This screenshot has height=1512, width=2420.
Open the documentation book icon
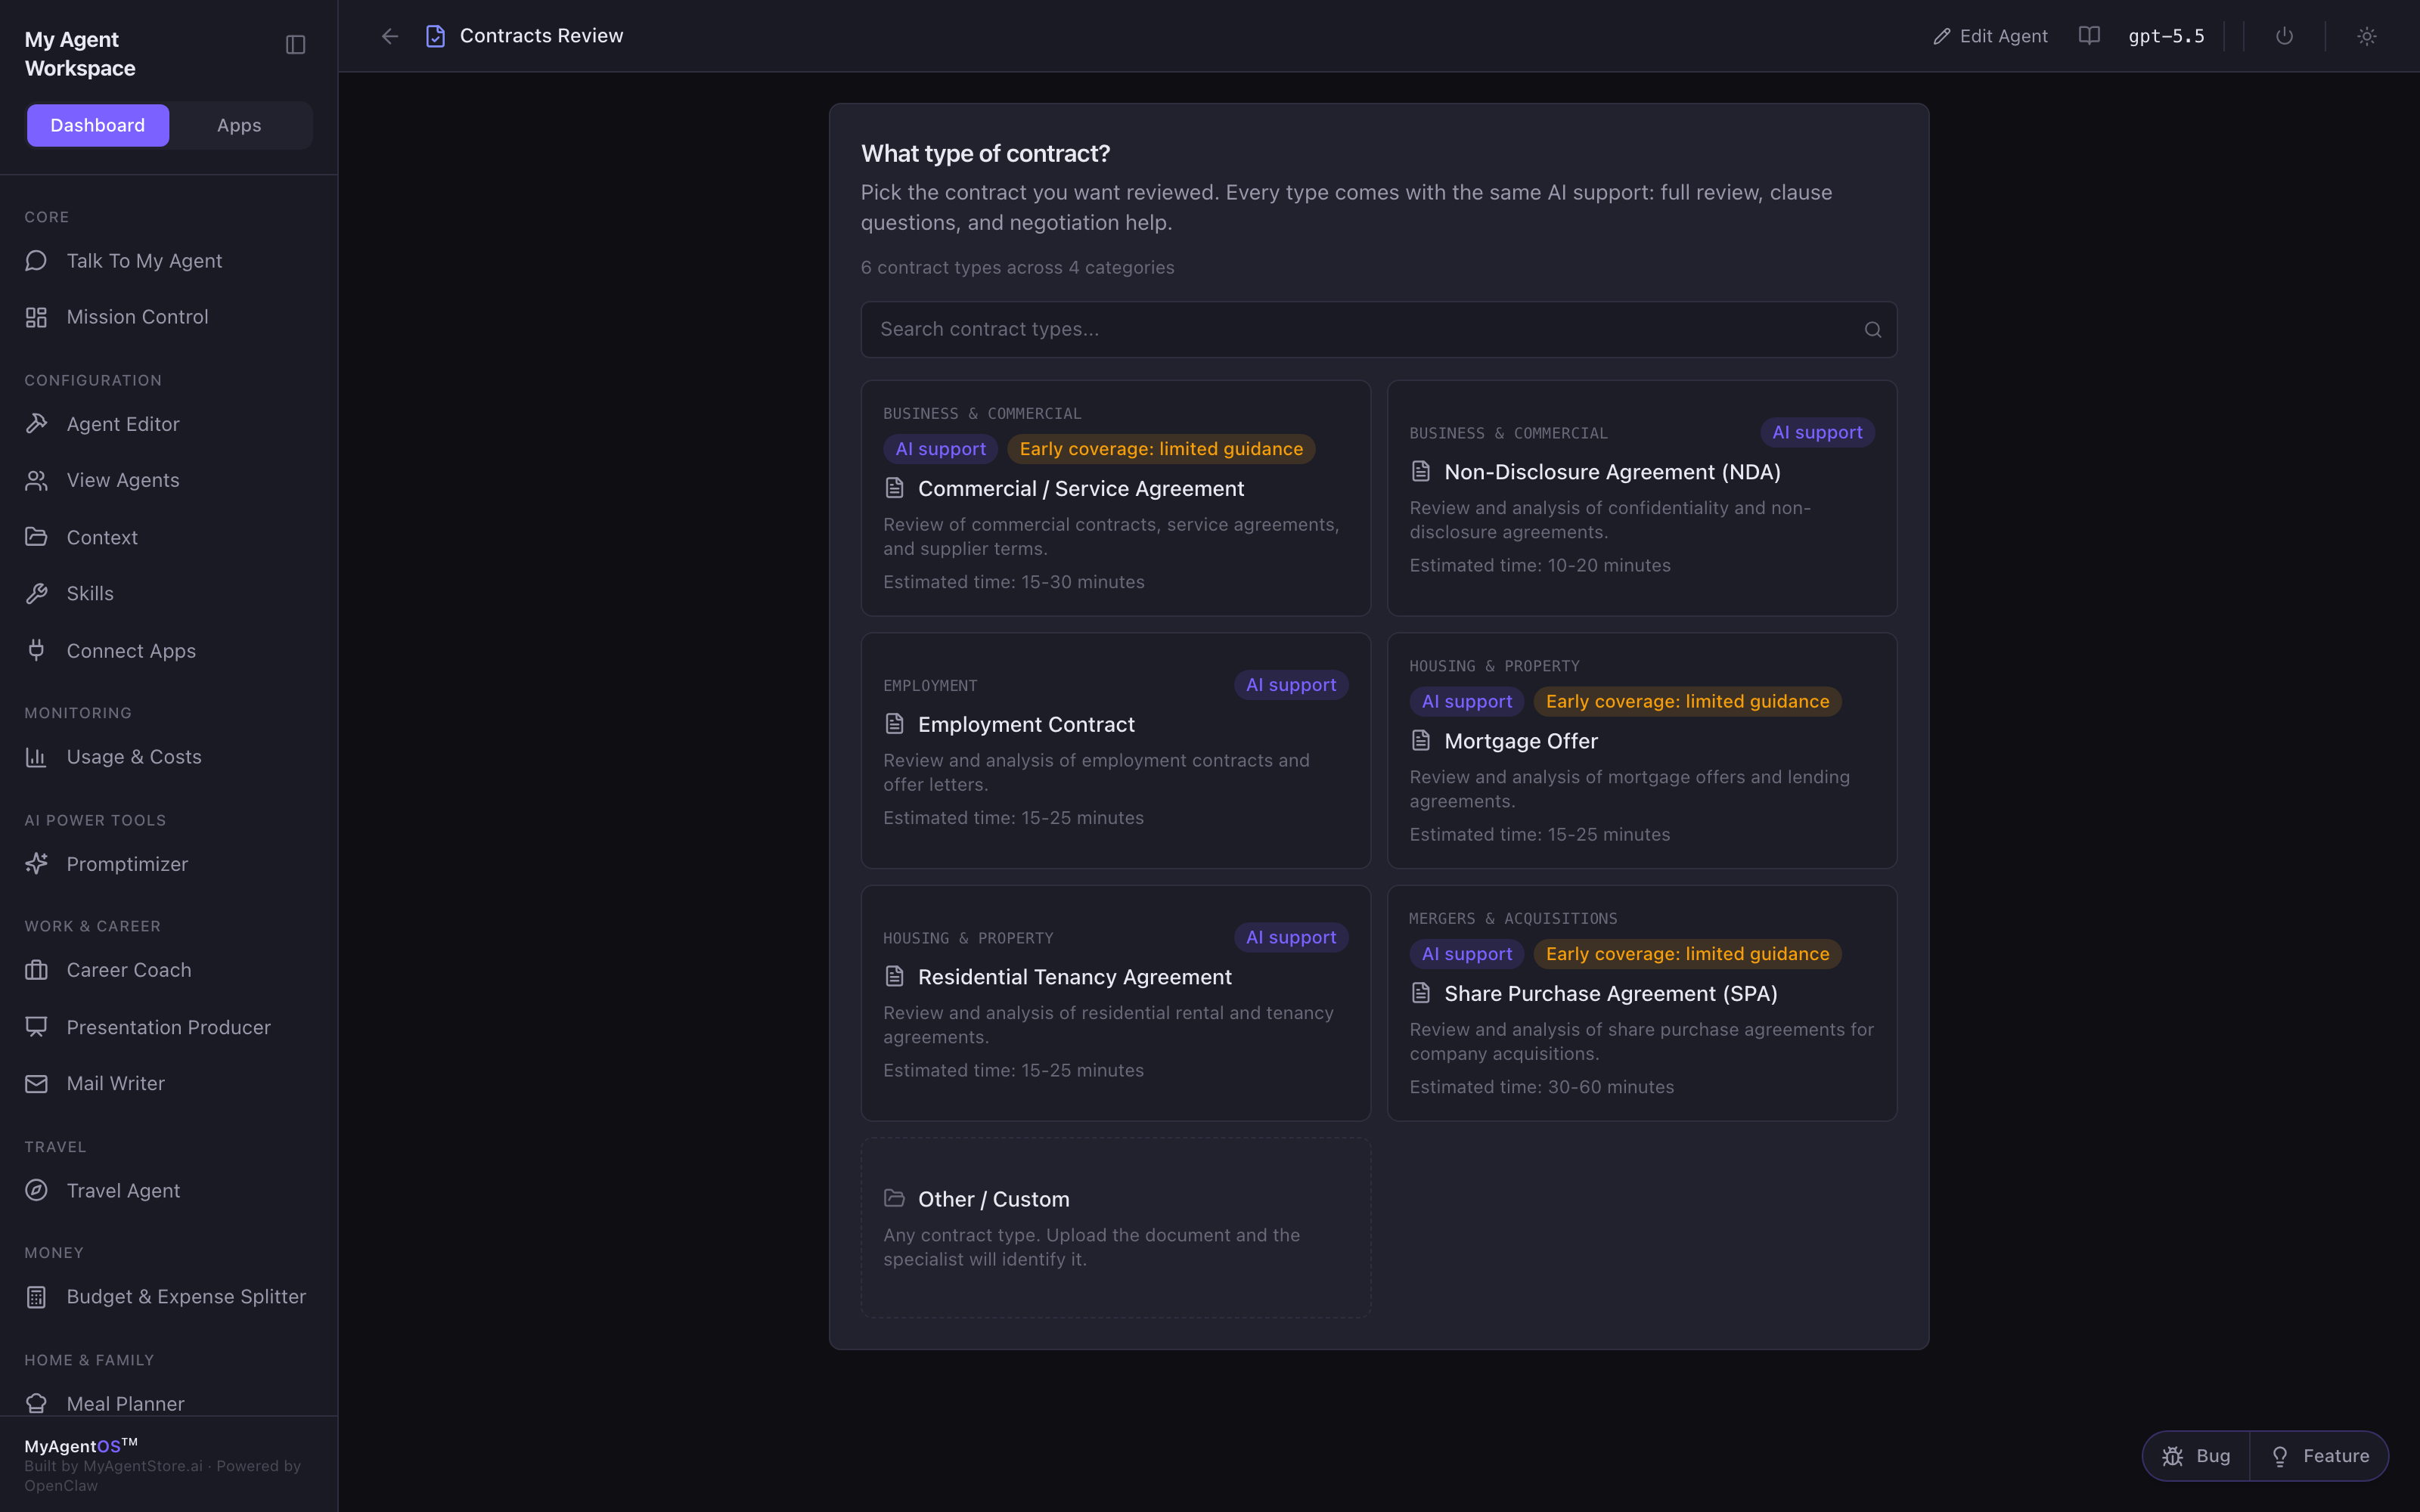(x=2089, y=36)
